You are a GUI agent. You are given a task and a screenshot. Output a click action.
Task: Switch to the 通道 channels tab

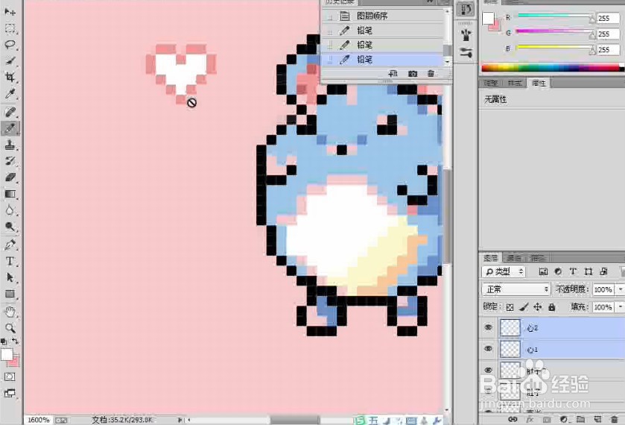[x=514, y=257]
